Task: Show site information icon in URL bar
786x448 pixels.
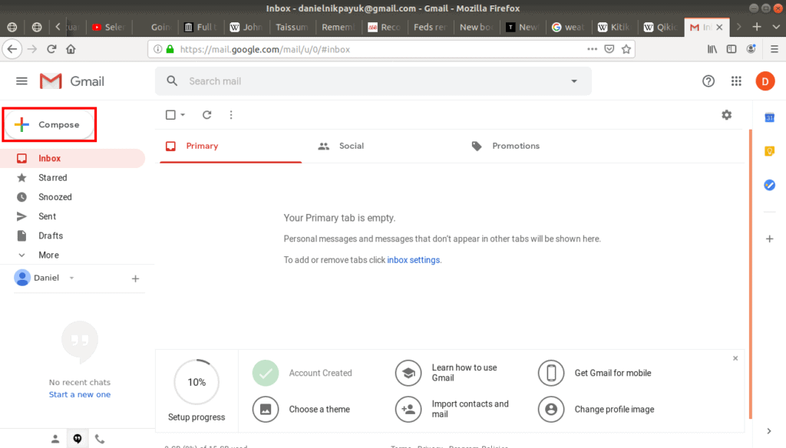Action: tap(157, 49)
